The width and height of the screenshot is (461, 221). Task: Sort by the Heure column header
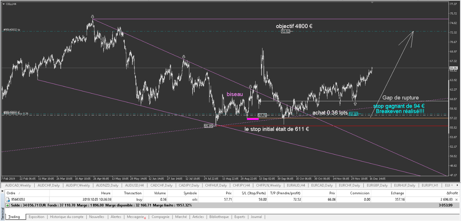pos(81,193)
